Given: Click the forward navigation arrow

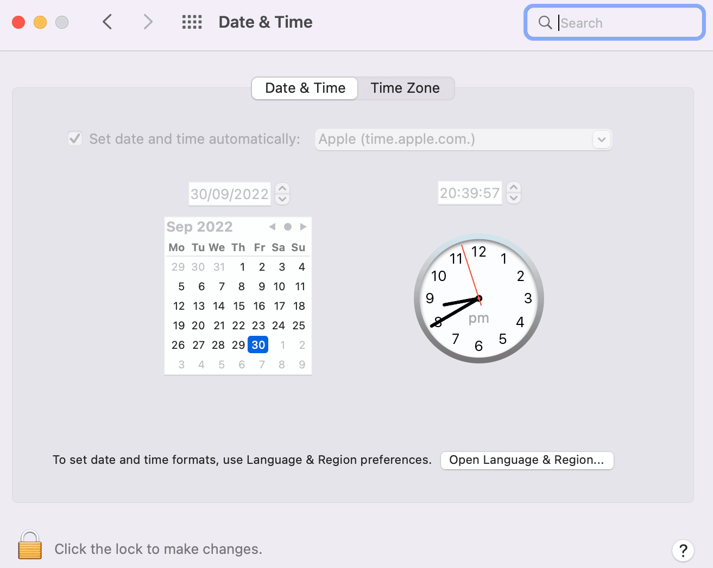Looking at the screenshot, I should [x=148, y=22].
